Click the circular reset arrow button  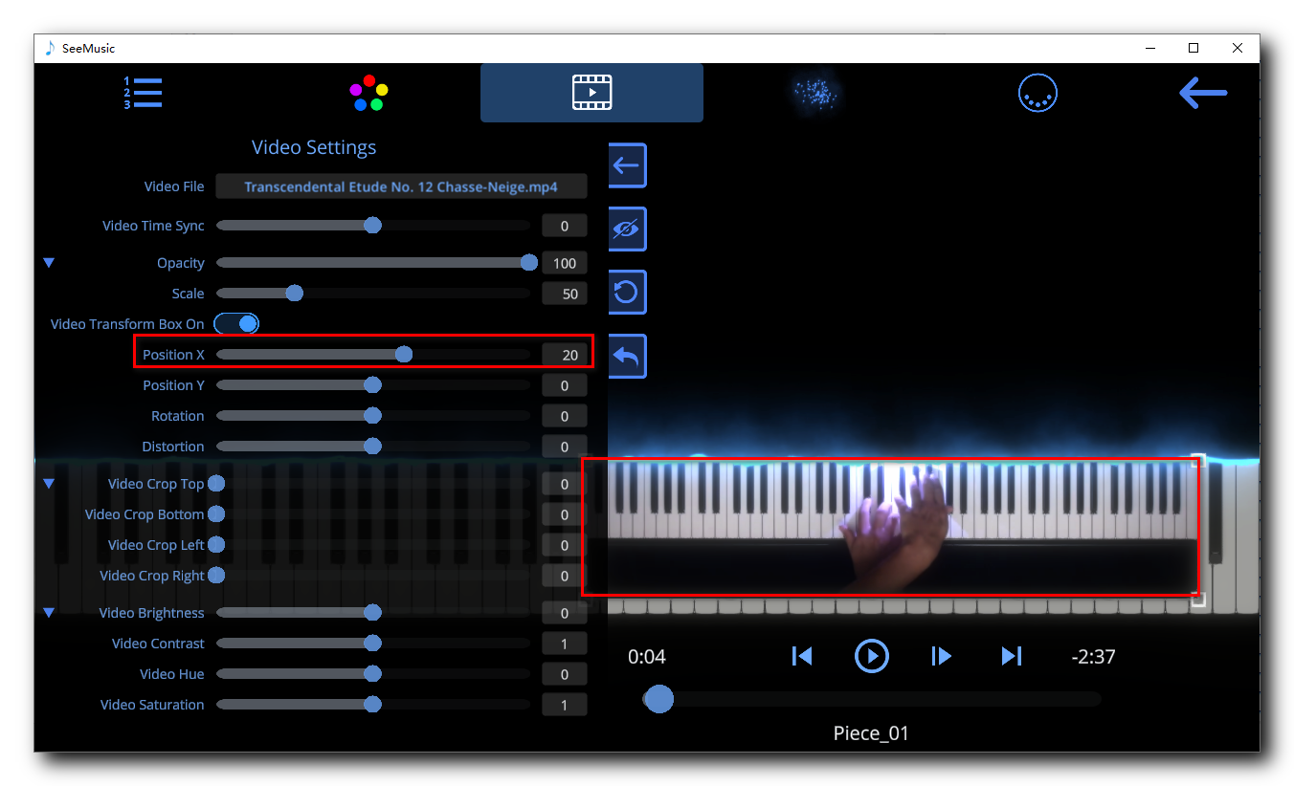point(627,292)
